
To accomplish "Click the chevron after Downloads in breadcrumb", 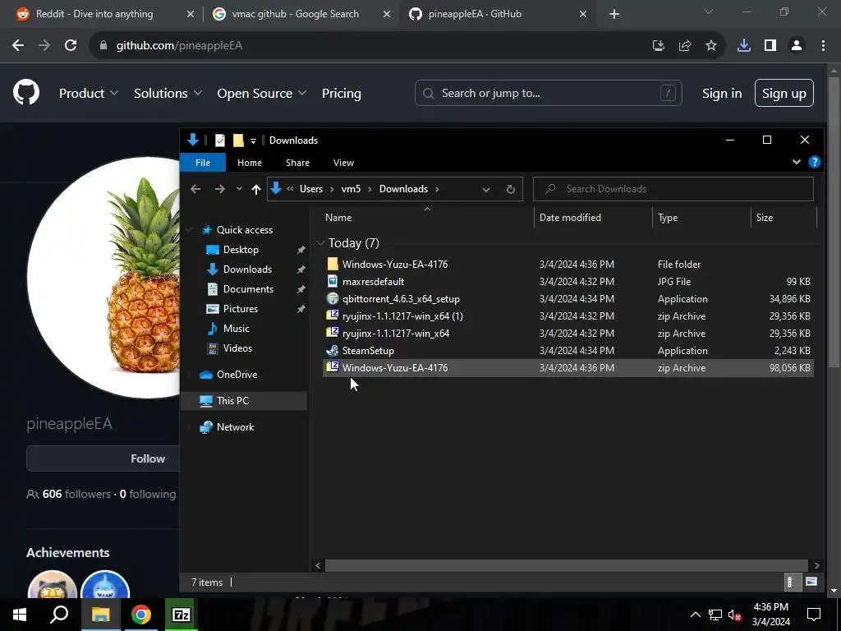I will 437,189.
